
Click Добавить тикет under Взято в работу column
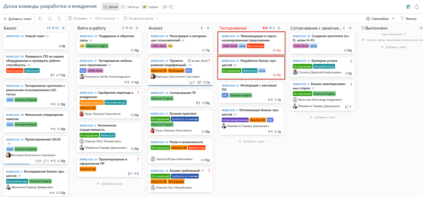click(x=109, y=184)
